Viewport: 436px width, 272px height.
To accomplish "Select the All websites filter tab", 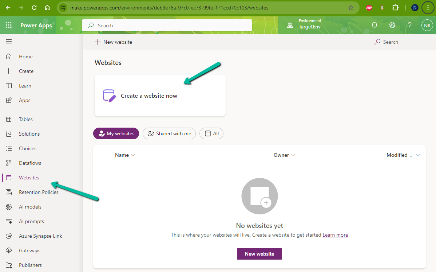I will pos(211,133).
